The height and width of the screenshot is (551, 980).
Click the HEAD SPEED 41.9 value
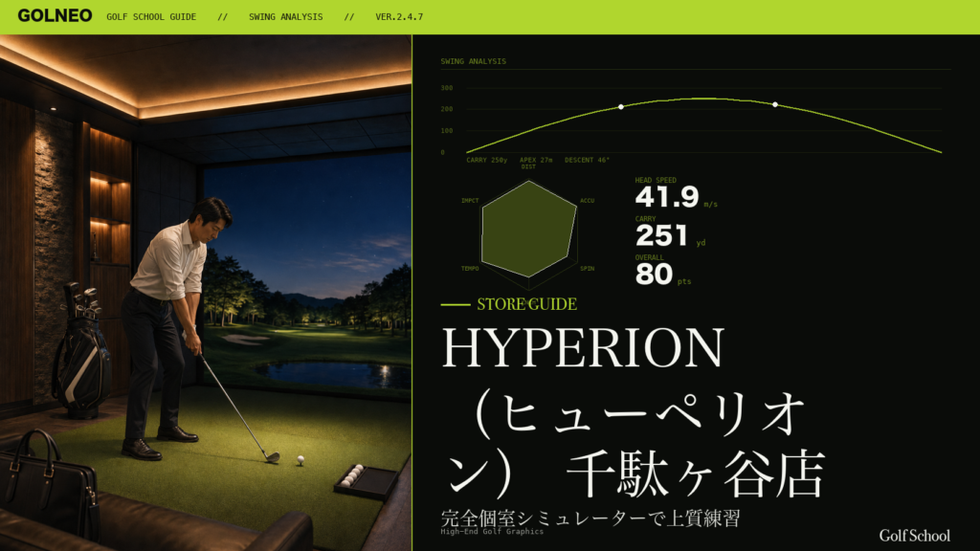click(666, 197)
